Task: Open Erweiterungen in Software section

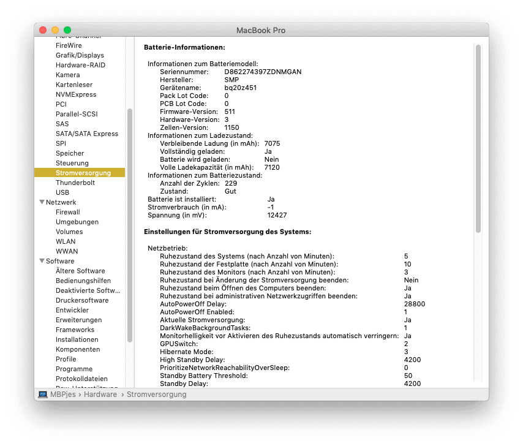Action: pos(78,320)
